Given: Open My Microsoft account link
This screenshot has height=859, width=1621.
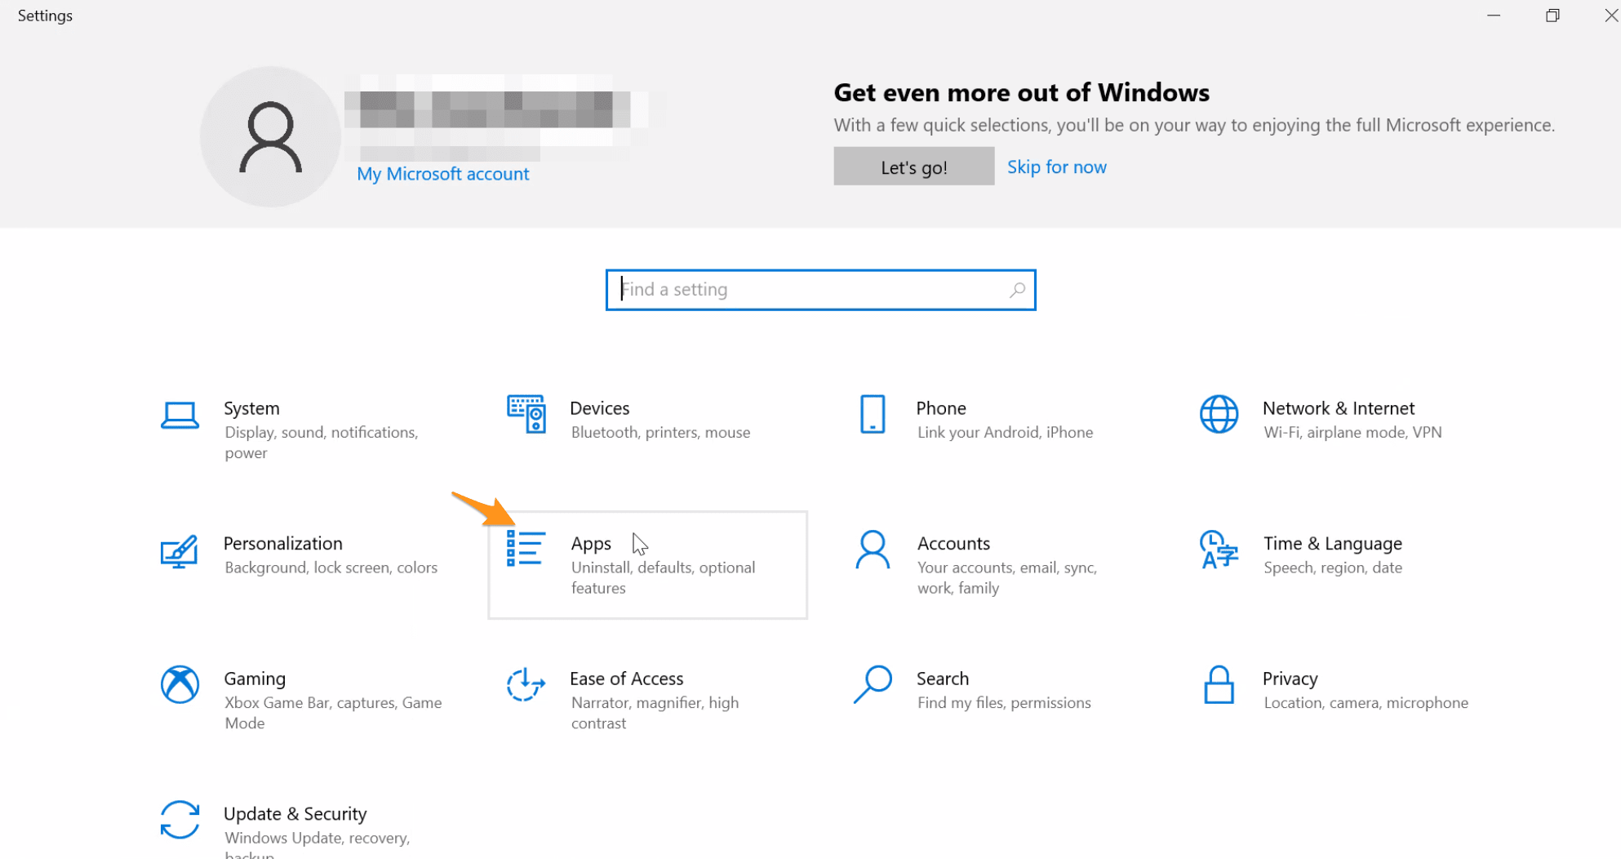Looking at the screenshot, I should pyautogui.click(x=442, y=174).
